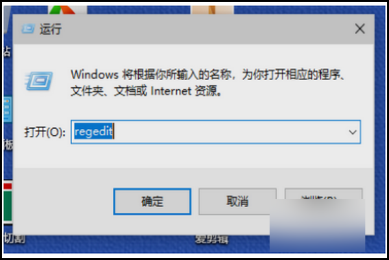This screenshot has height=260, width=389.
Task: Click the 切割 desktop shortcut label
Action: [14, 239]
